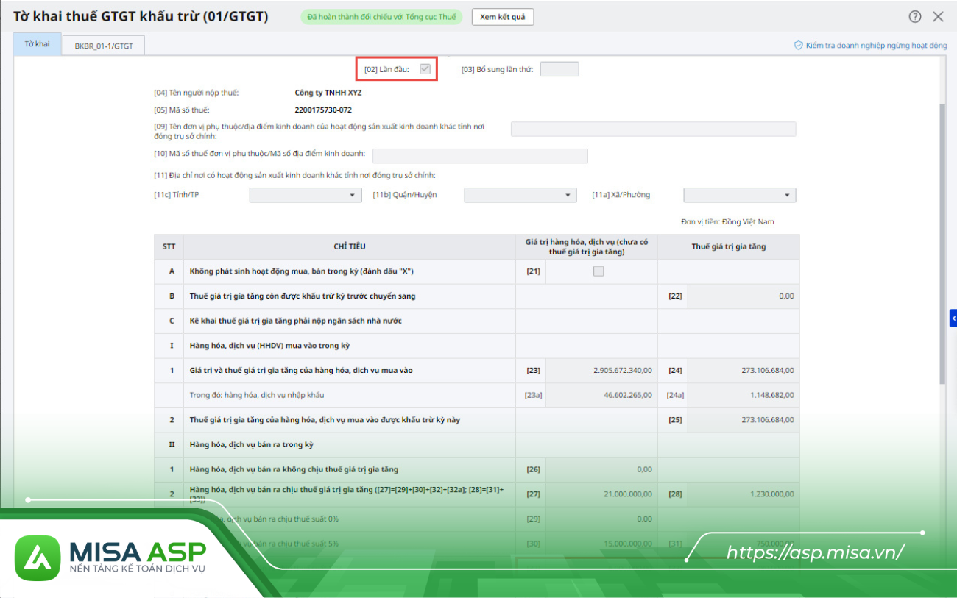Click the [25] value 273.106.684,00

tap(768, 420)
